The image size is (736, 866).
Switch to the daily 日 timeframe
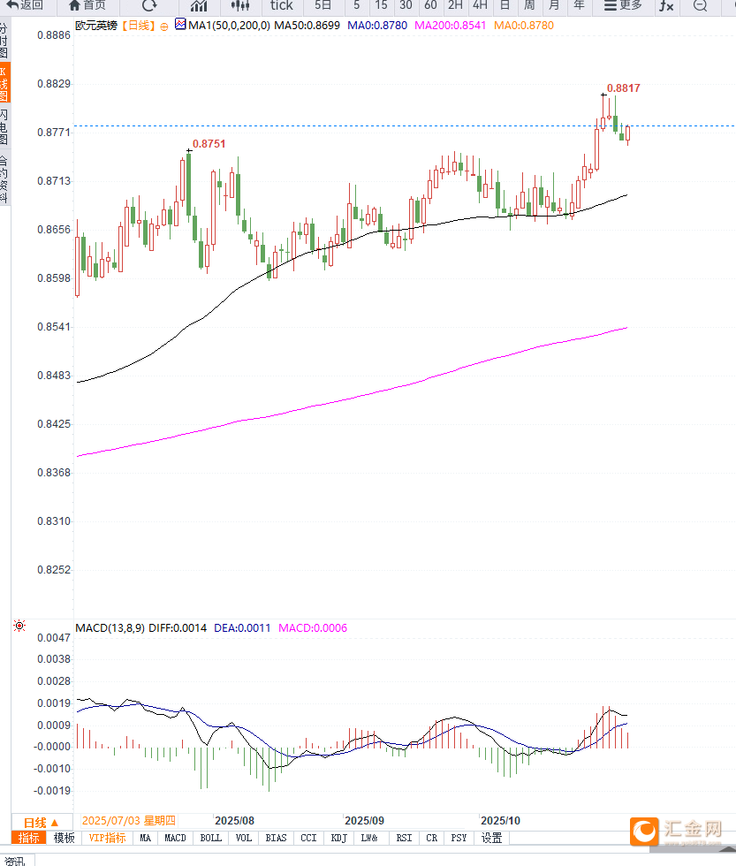tap(505, 5)
